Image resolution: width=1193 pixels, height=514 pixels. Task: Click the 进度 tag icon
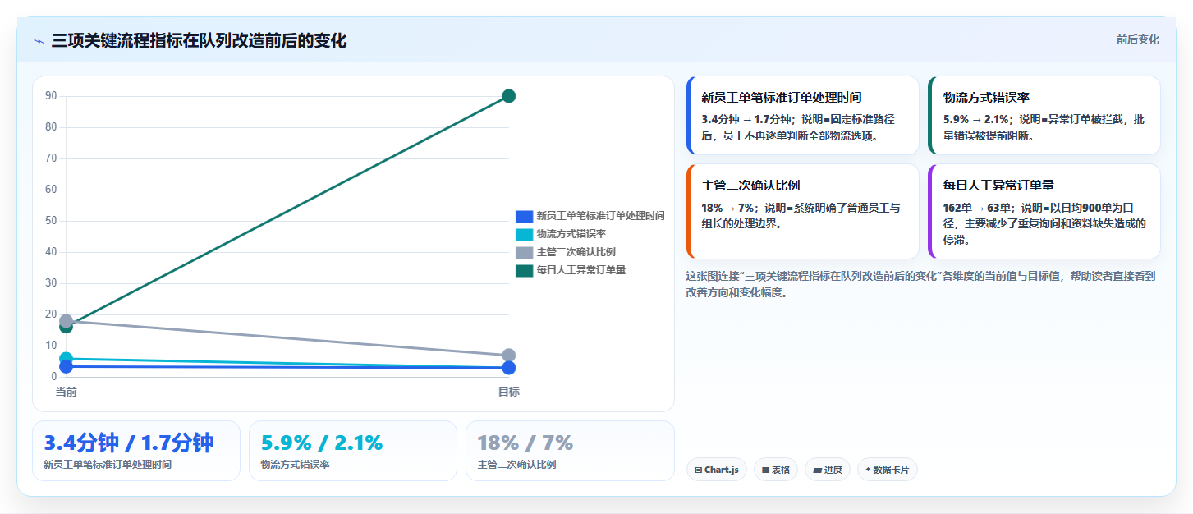(817, 470)
